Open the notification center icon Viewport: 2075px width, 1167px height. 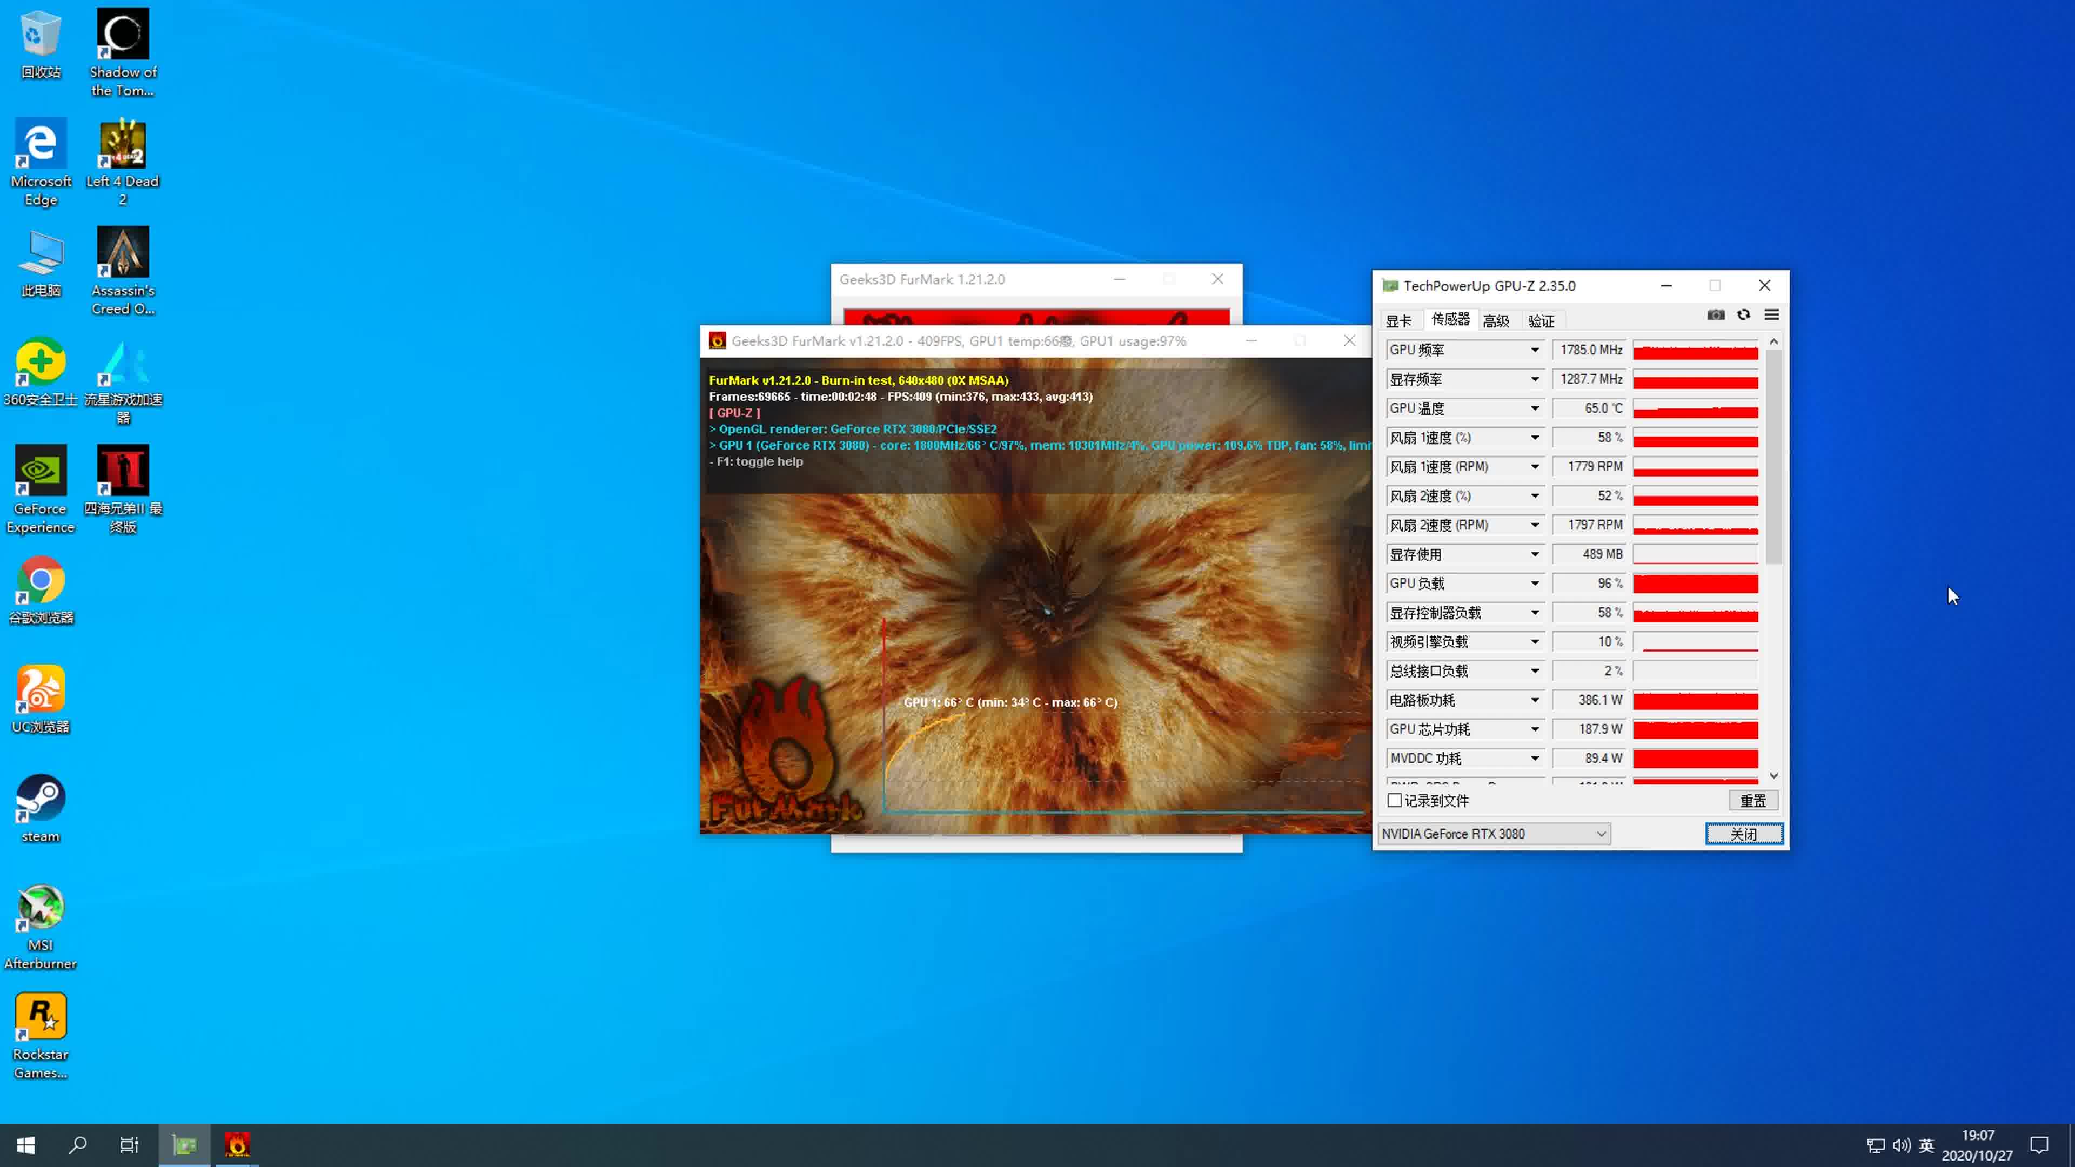pyautogui.click(x=2039, y=1144)
